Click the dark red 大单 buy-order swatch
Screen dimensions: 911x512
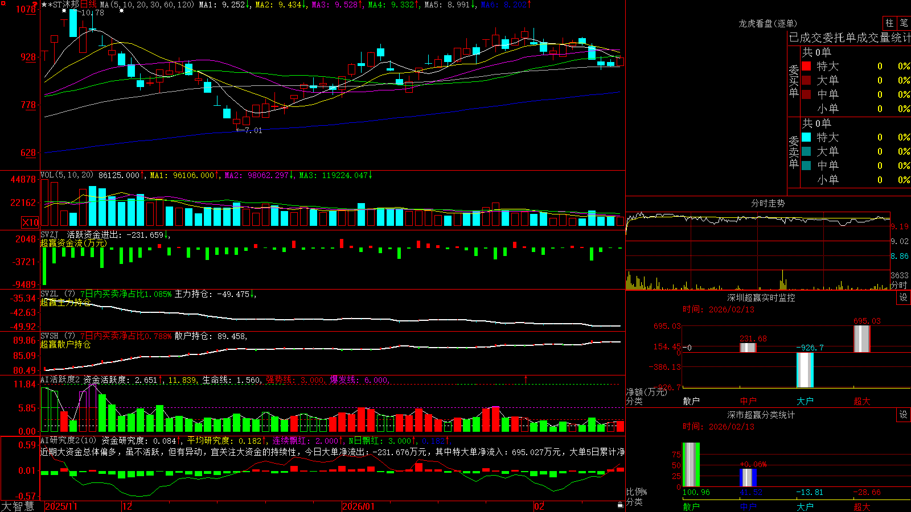tap(806, 80)
